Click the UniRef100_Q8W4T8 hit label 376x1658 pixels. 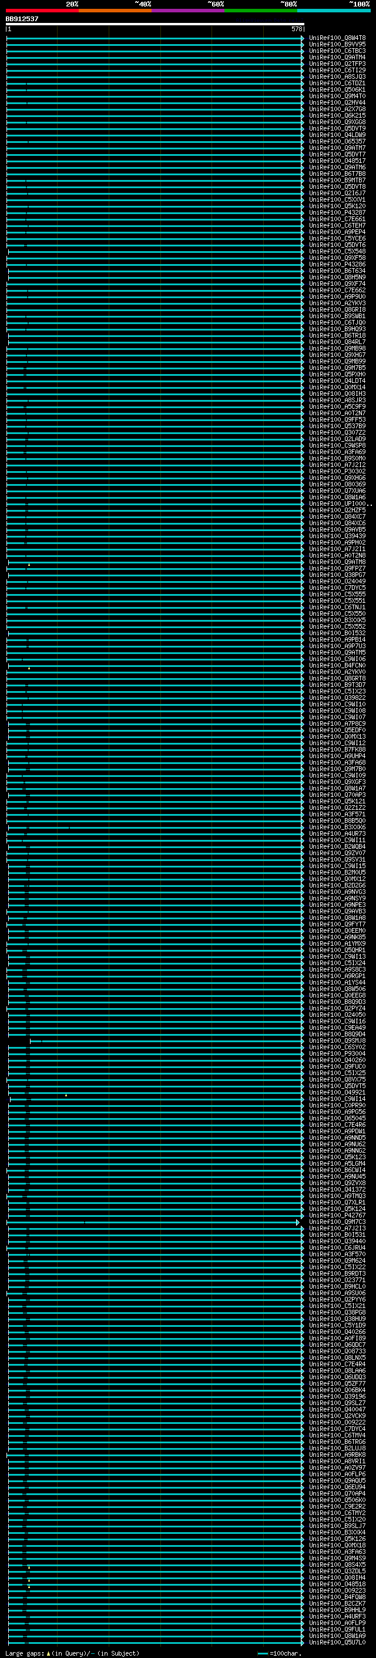[x=337, y=38]
